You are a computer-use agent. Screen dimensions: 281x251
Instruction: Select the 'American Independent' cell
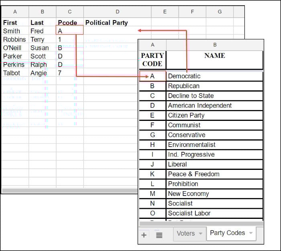pyautogui.click(x=214, y=106)
